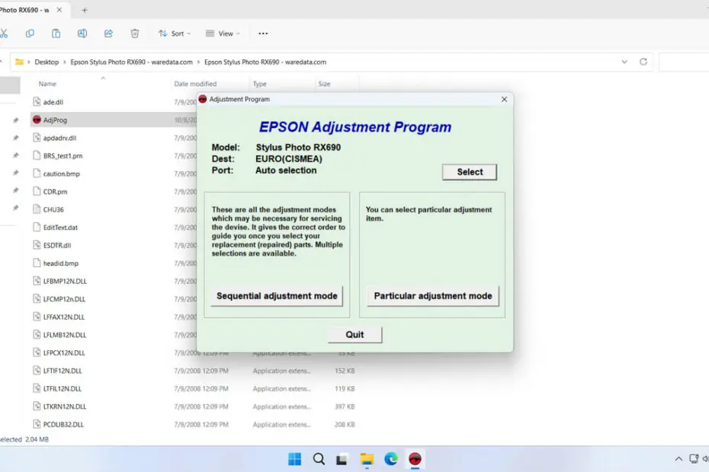Screen dimensions: 709x472
Task: Select the LTFIL12N.DLL file
Action: point(63,388)
